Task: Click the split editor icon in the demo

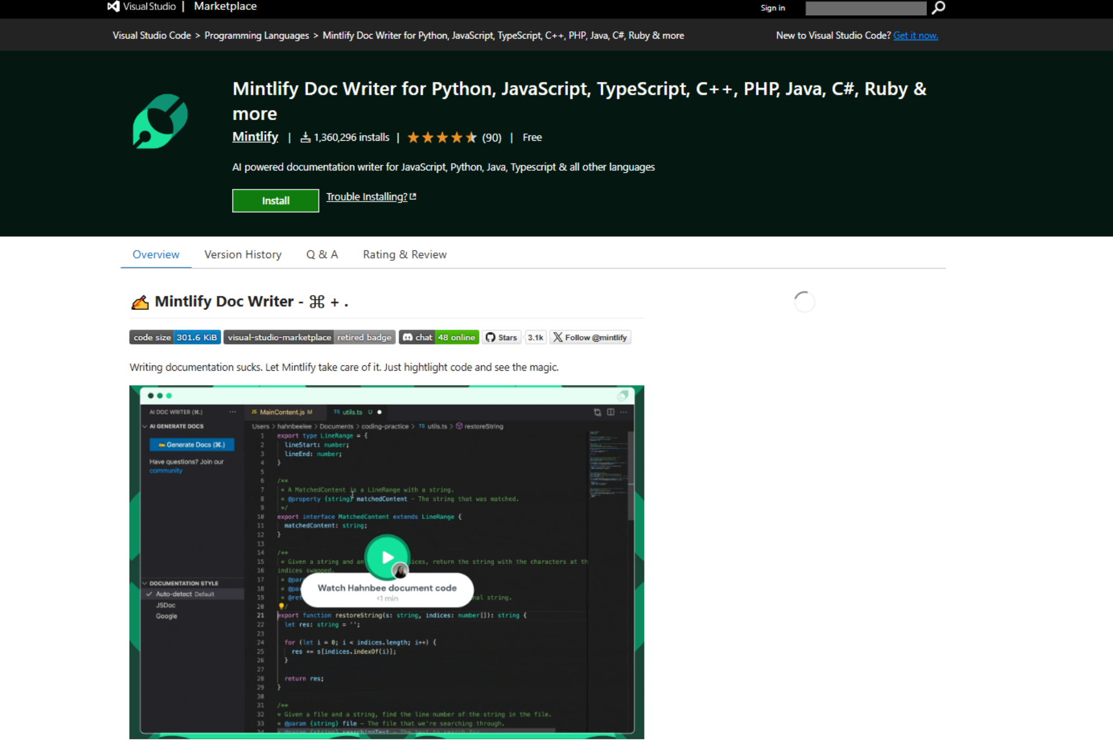Action: coord(611,412)
